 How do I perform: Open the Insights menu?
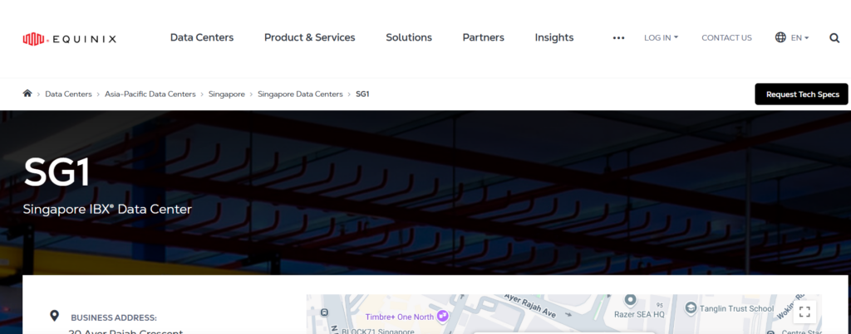tap(554, 37)
